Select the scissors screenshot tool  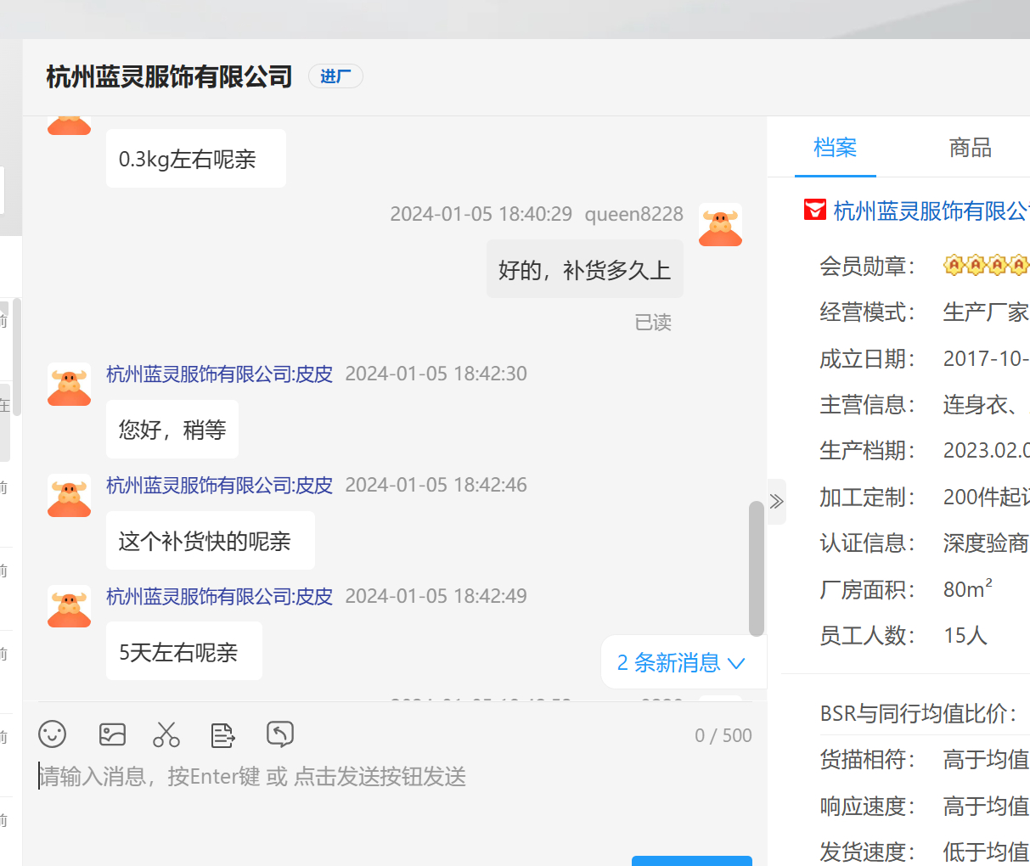coord(166,734)
